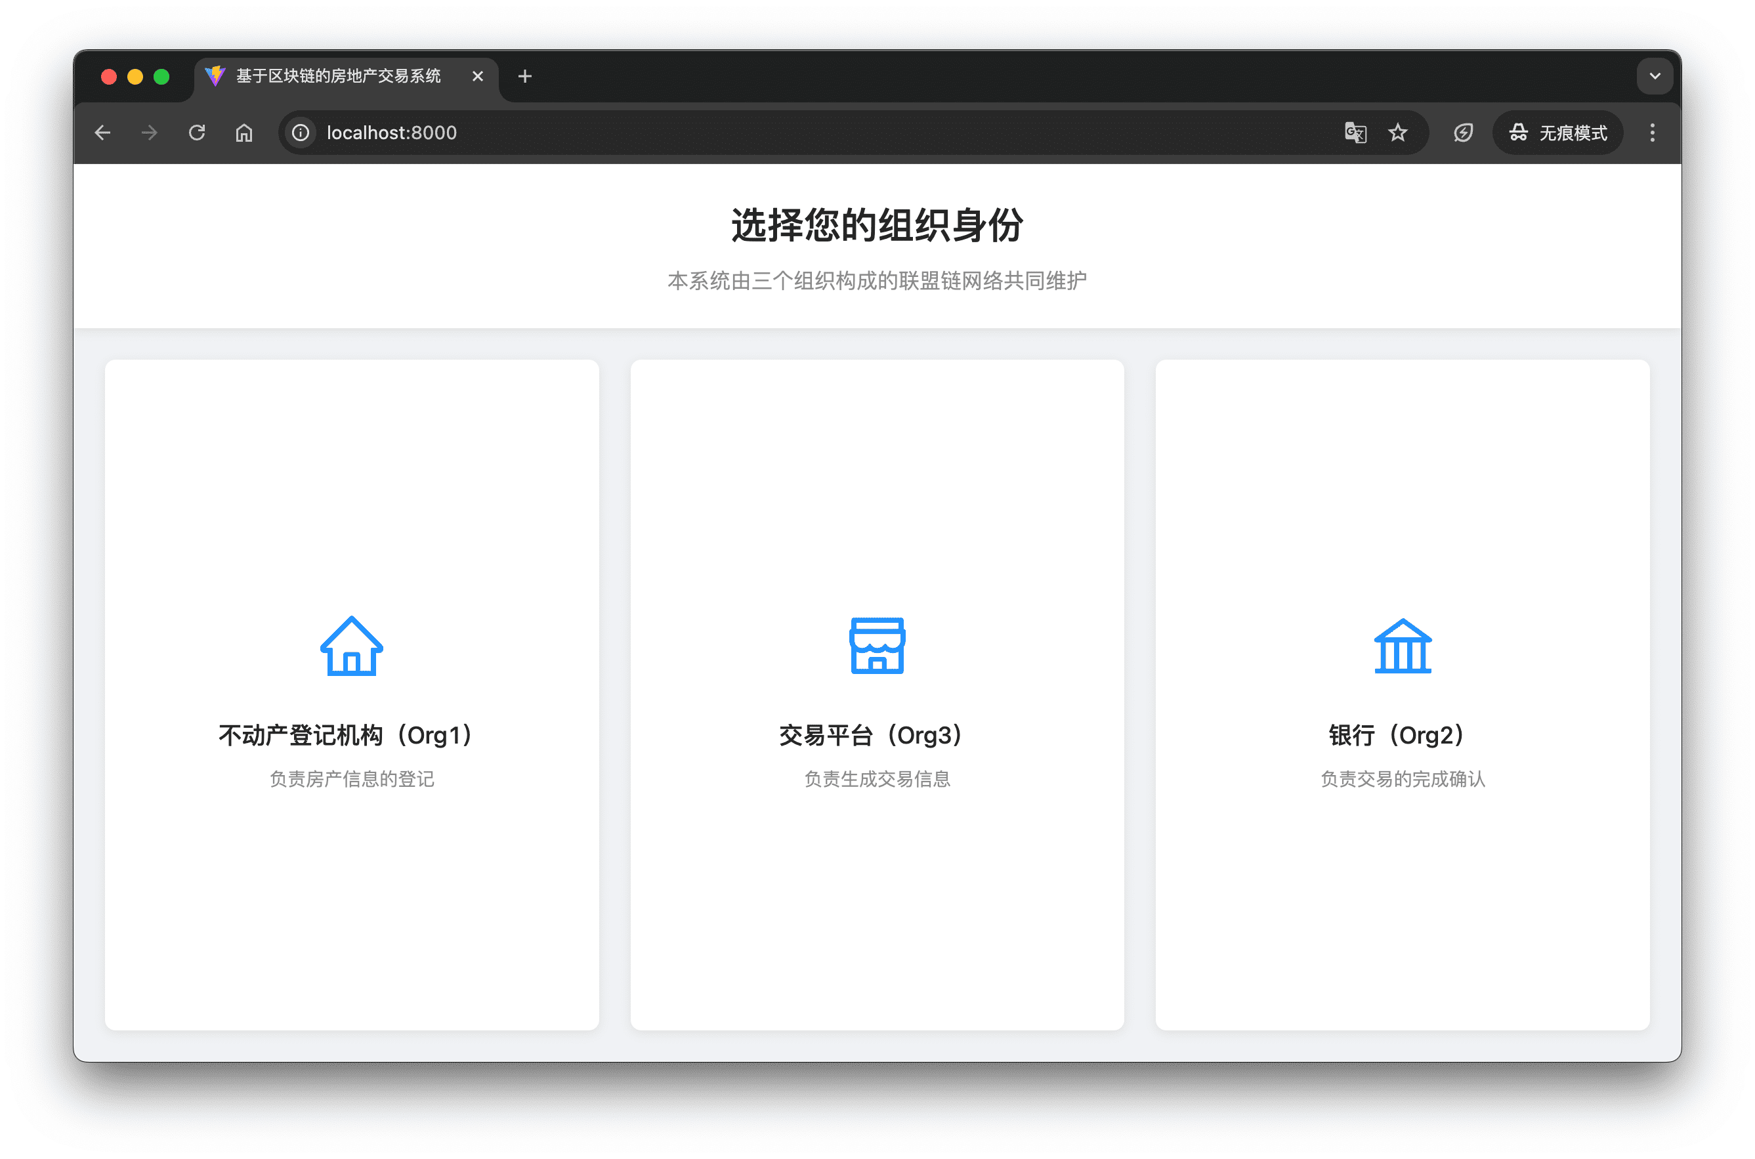Image resolution: width=1755 pixels, height=1159 pixels.
Task: Click the shop storefront icon for Org3
Action: pyautogui.click(x=877, y=645)
